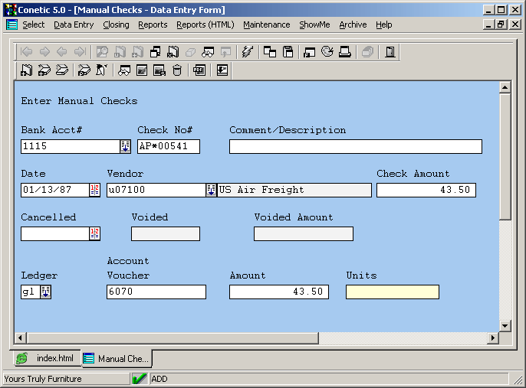This screenshot has height=388, width=526.
Task: Expand the Vendor lookup dropdown
Action: (x=211, y=190)
